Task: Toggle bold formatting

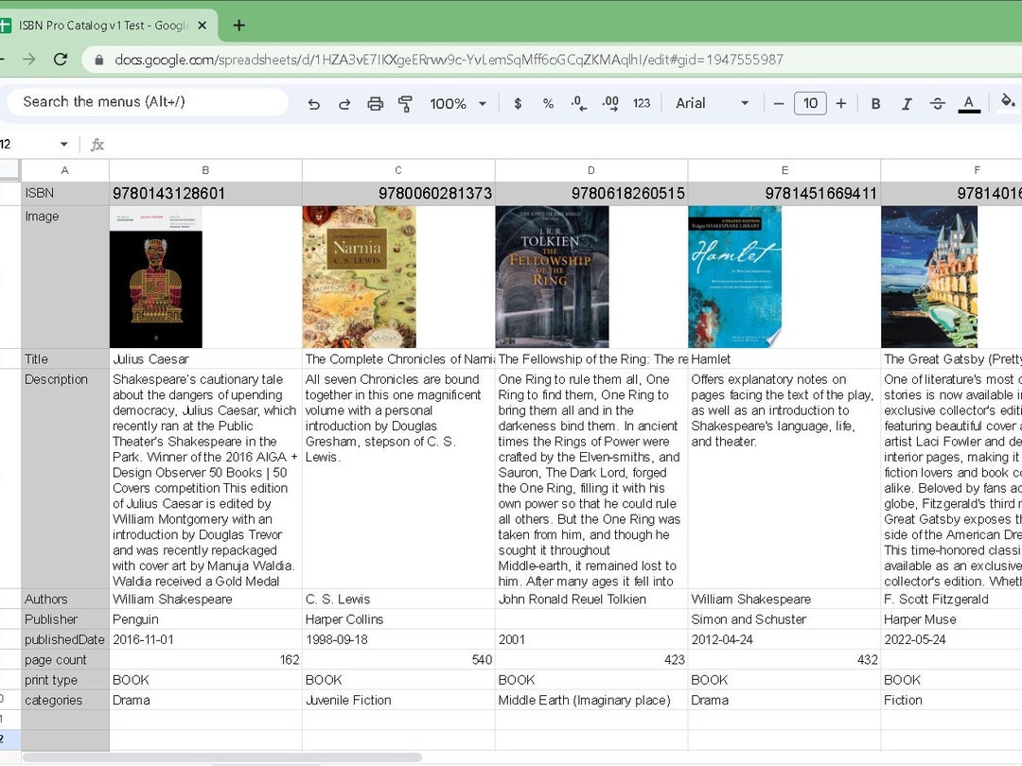Action: (x=875, y=104)
